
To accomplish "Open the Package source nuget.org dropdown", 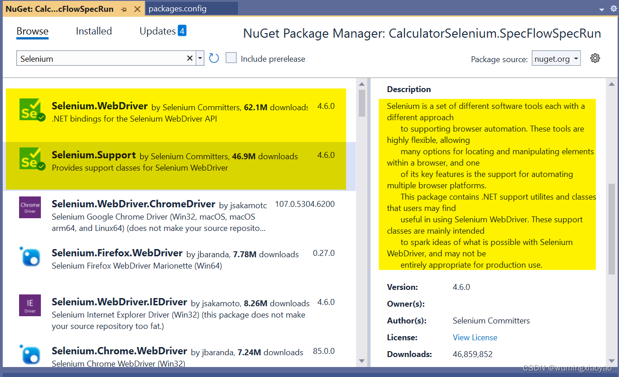I will (556, 58).
